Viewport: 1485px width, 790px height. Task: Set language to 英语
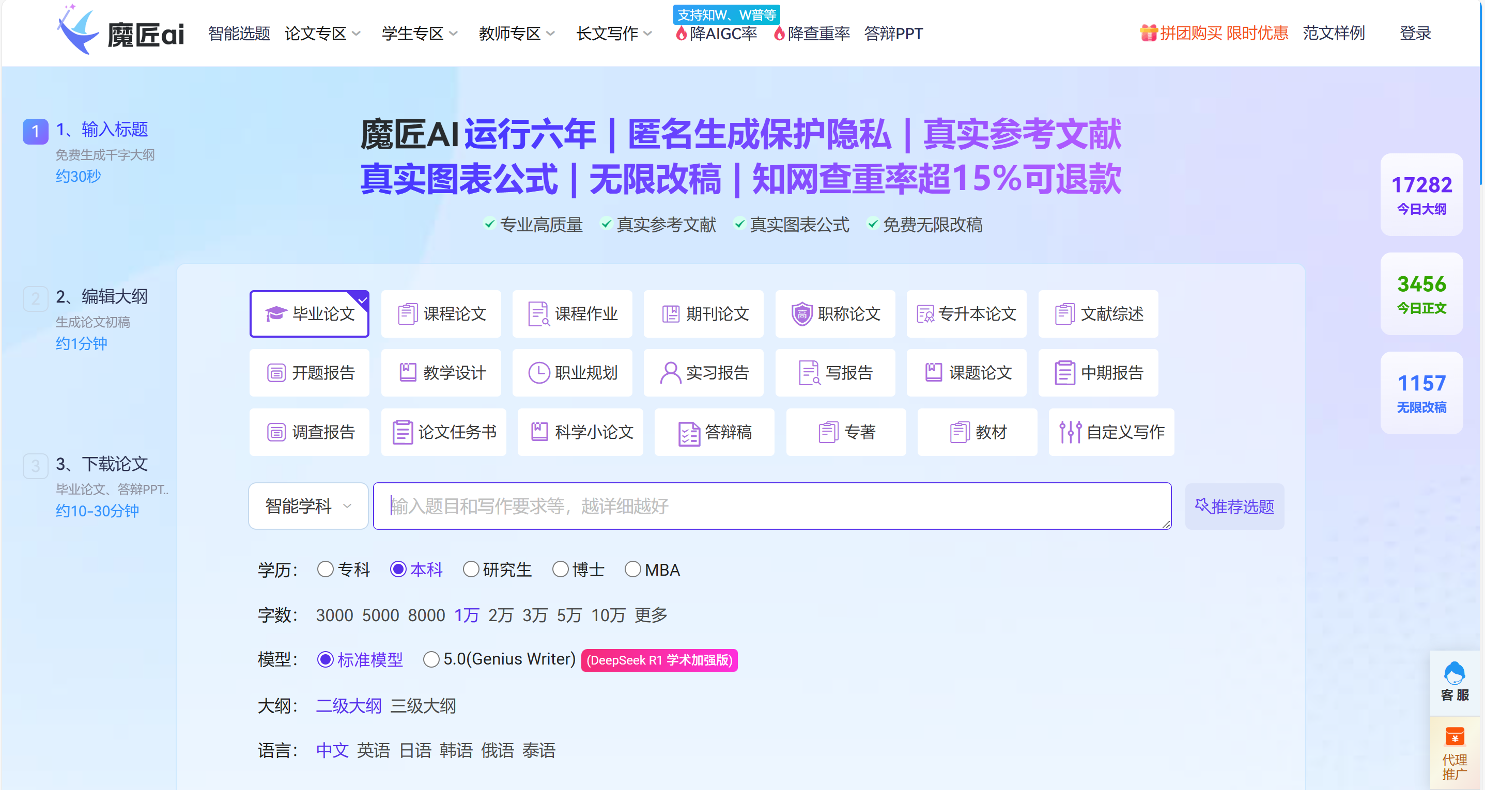[374, 751]
